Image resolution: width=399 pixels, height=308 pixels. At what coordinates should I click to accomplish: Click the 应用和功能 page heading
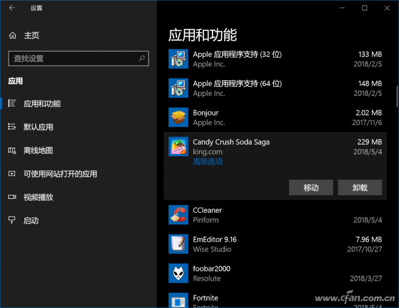pos(203,35)
